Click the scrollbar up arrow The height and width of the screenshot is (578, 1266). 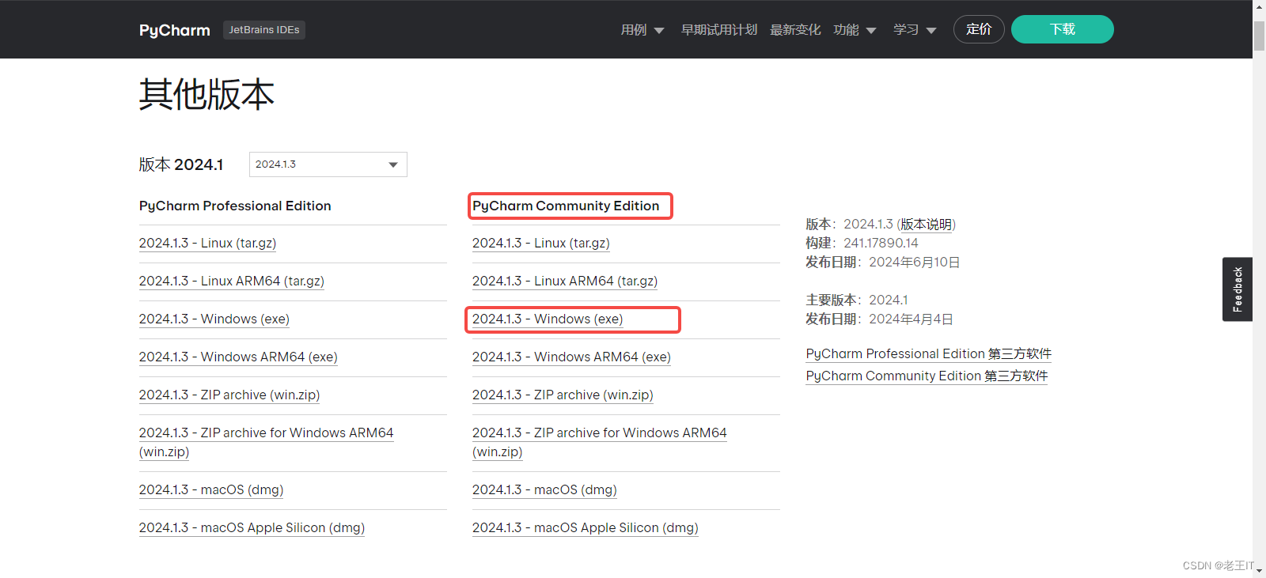pyautogui.click(x=1259, y=6)
